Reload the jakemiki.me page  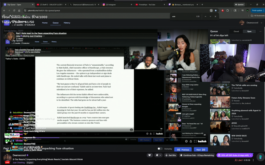pyautogui.click(x=14, y=10)
